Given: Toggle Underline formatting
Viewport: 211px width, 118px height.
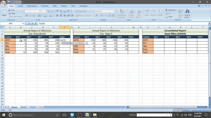Looking at the screenshot, I should tap(34, 16).
